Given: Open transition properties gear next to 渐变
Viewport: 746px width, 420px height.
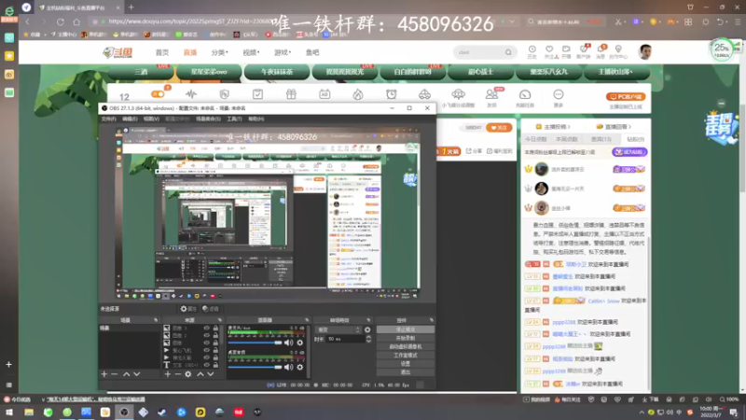Looking at the screenshot, I should tap(367, 329).
